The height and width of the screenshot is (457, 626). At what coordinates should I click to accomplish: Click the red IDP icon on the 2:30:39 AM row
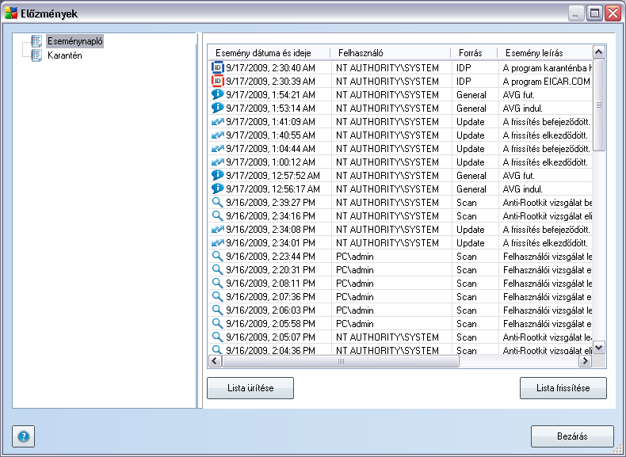(218, 81)
